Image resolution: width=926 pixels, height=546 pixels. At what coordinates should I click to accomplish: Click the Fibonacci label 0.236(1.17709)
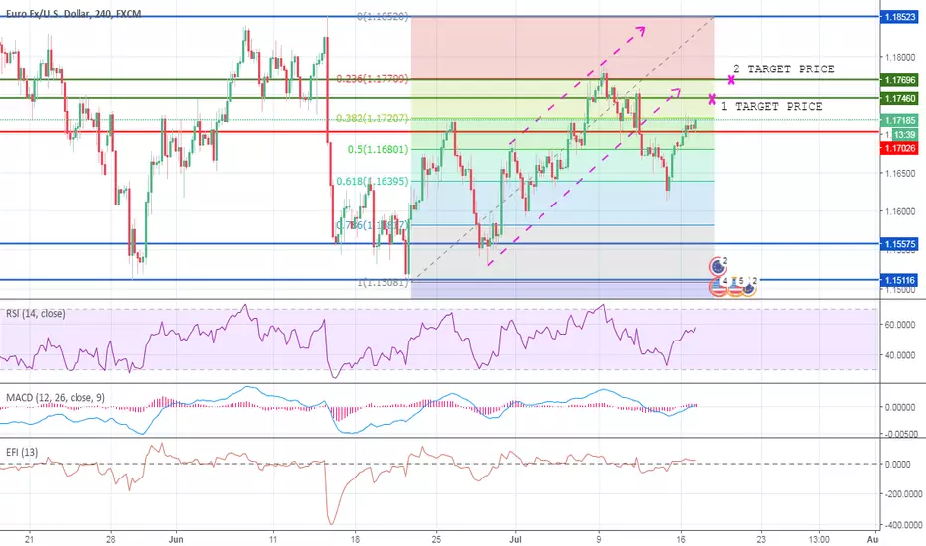point(372,79)
